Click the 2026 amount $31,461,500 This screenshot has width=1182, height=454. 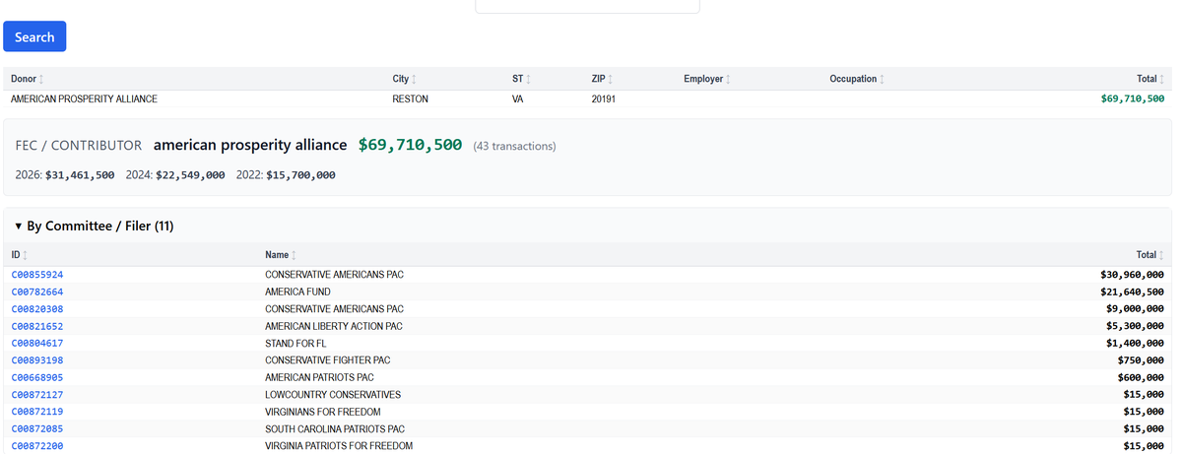(80, 174)
